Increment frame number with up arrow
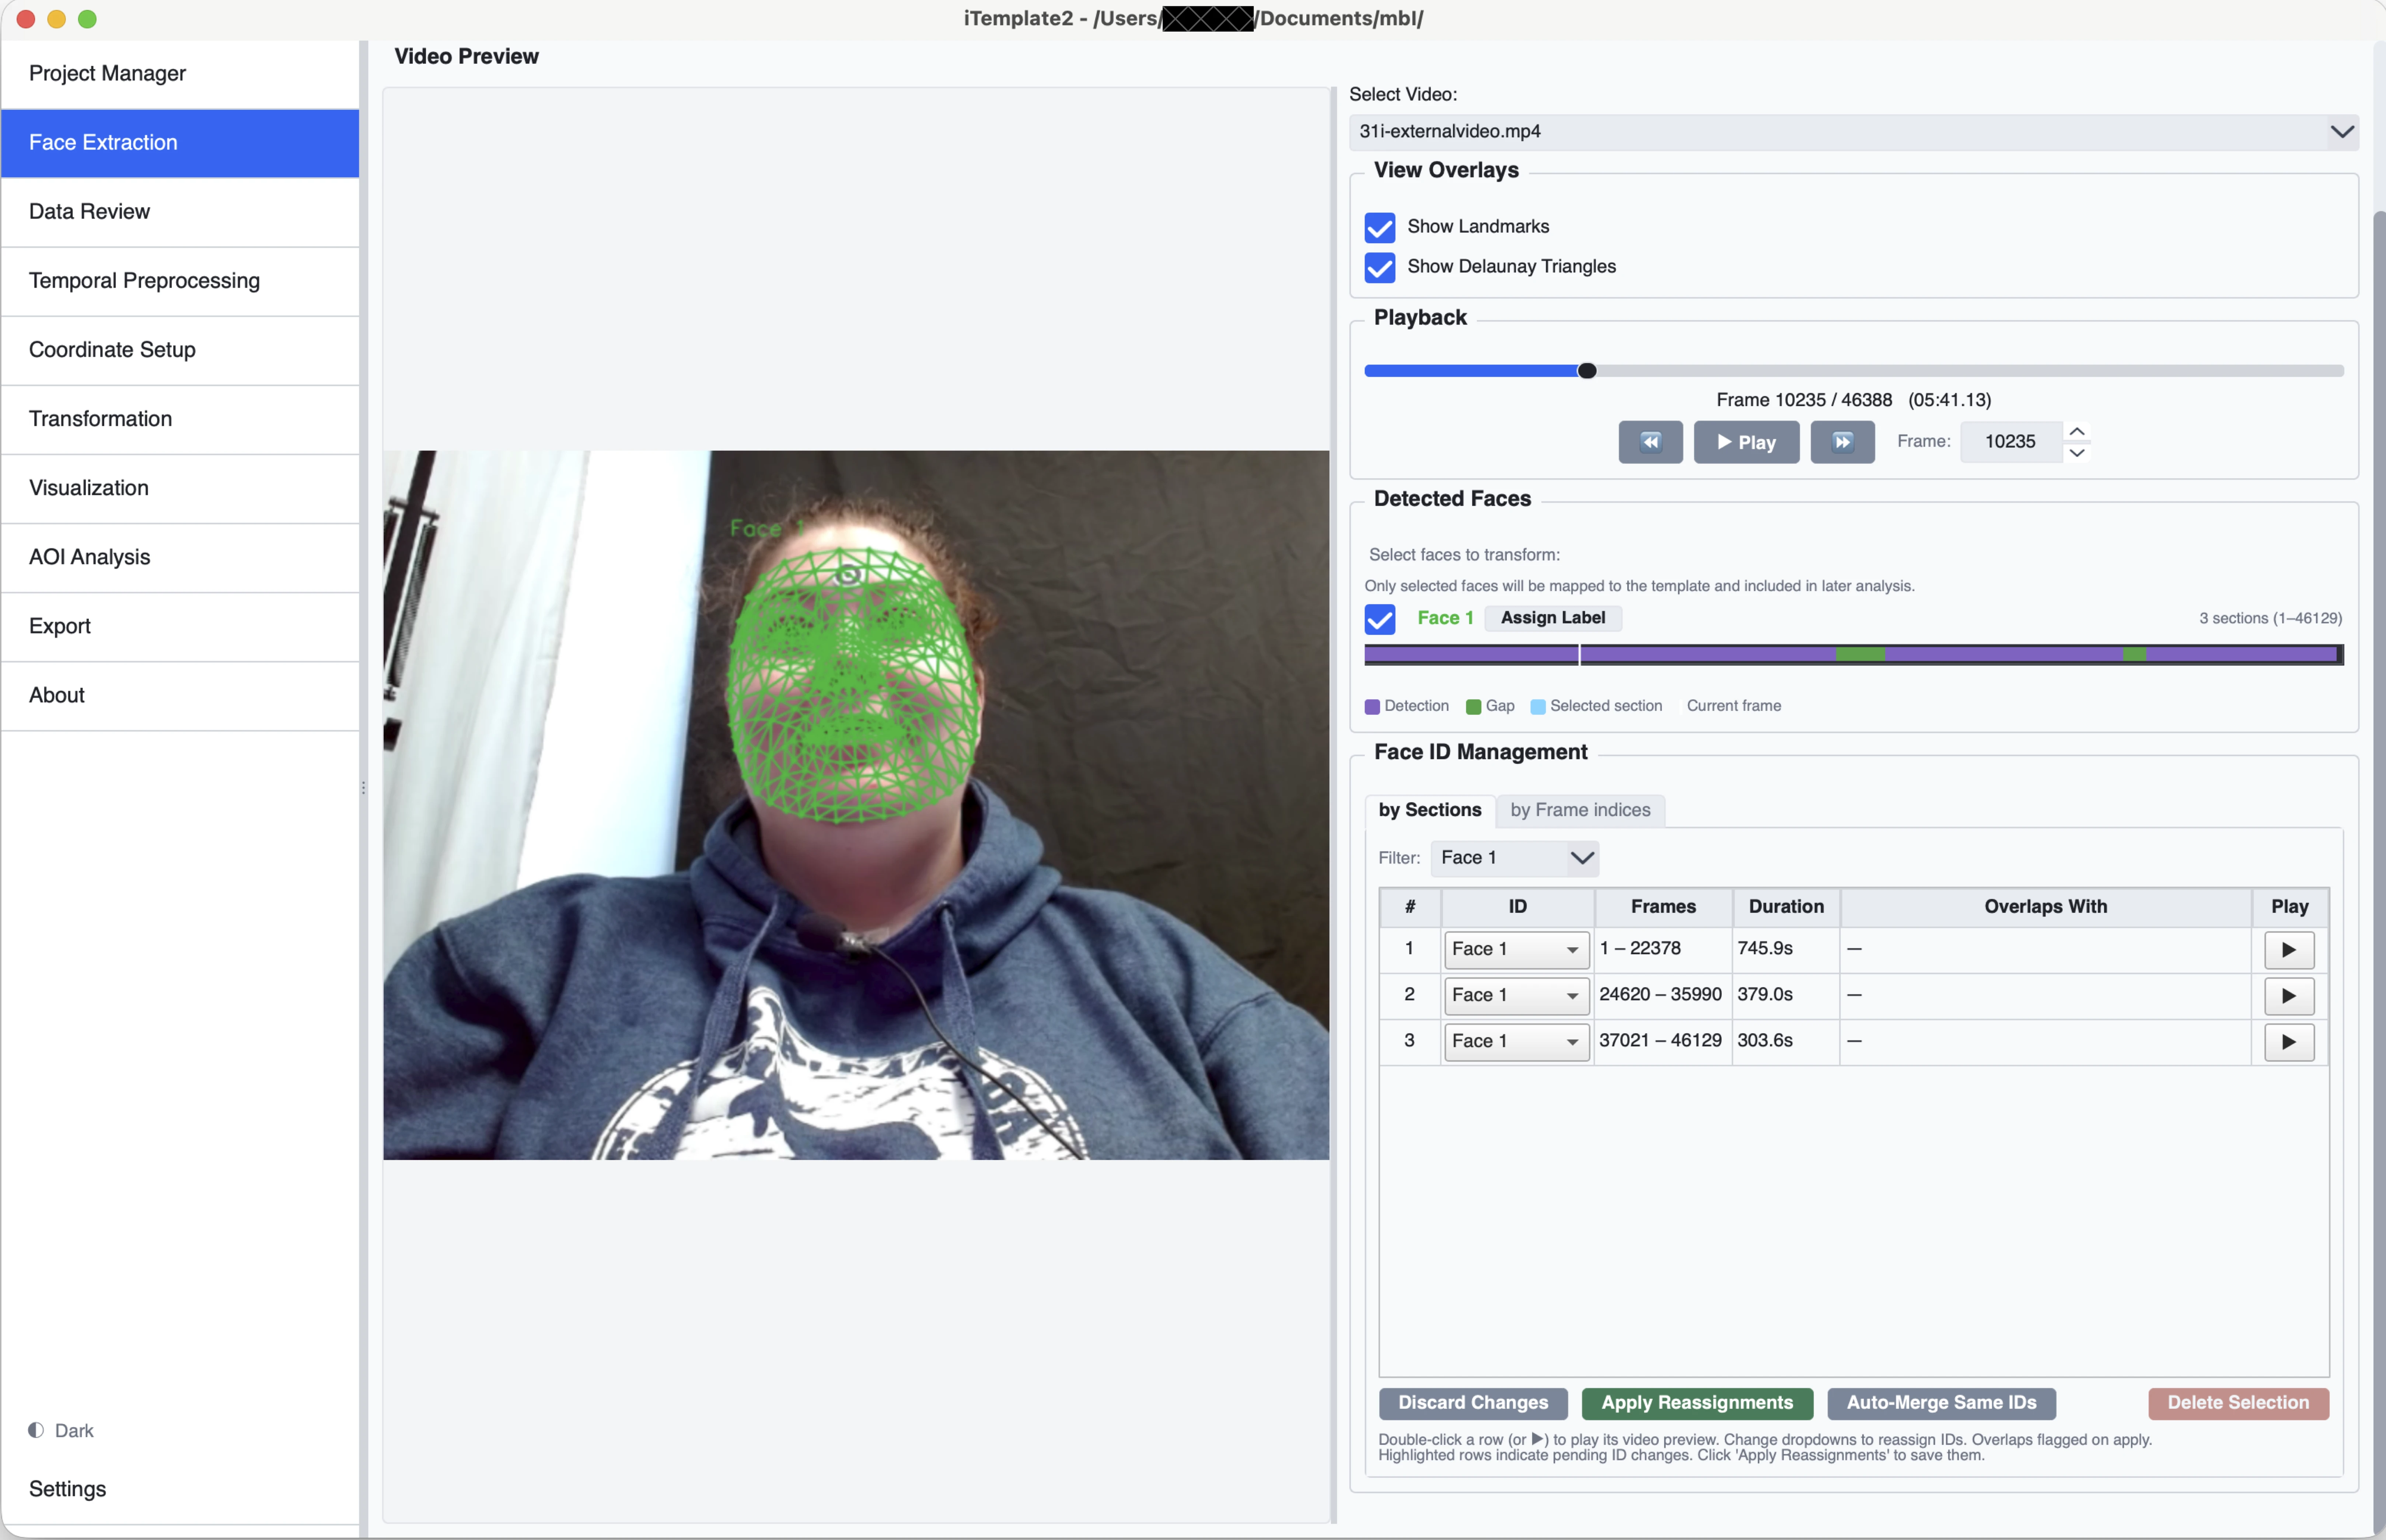This screenshot has height=1540, width=2386. [x=2076, y=431]
